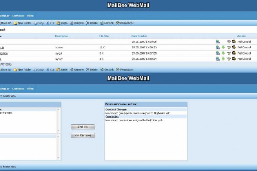The image size is (257, 171).
Task: Click Copy in the toolbar below the file list
Action: tap(39, 70)
